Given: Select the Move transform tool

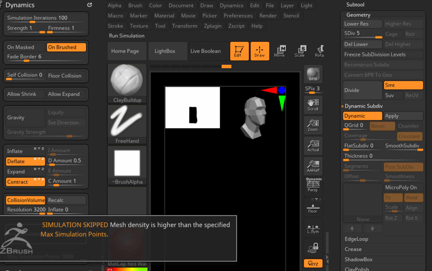Looking at the screenshot, I should tap(280, 51).
